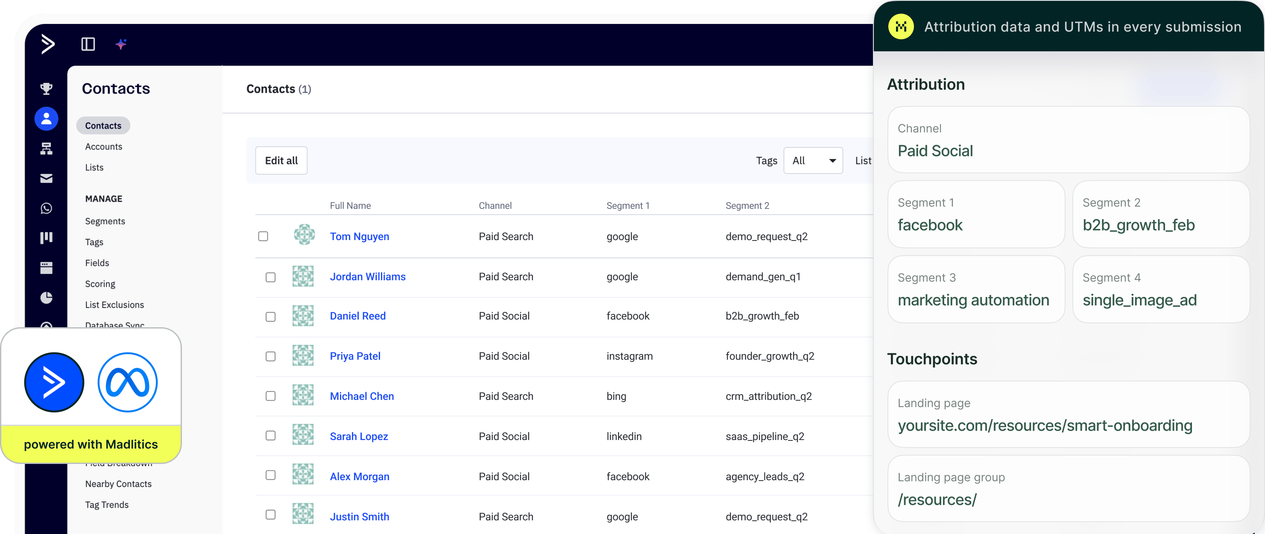Viewport: 1265px width, 534px height.
Task: Click Priya Patel's avatar icon
Action: pyautogui.click(x=303, y=356)
